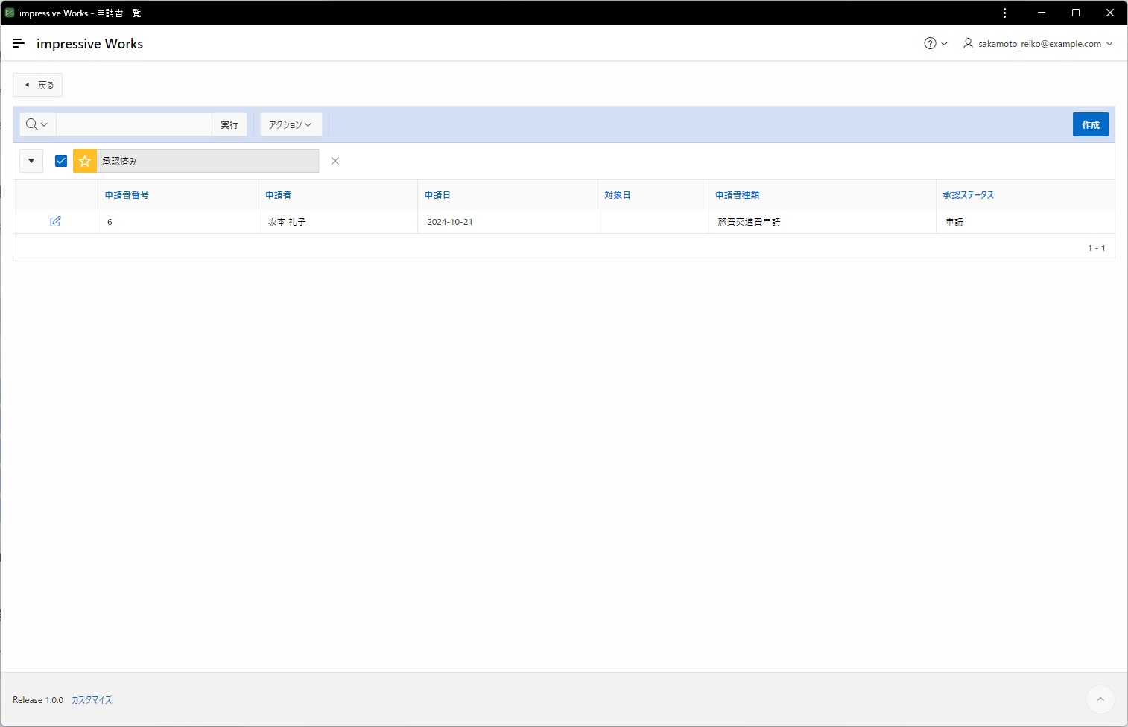Collapse the report settings triangle
This screenshot has height=727, width=1128.
tap(31, 161)
